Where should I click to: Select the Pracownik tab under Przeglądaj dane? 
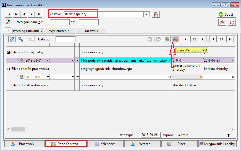pyautogui.click(x=91, y=31)
